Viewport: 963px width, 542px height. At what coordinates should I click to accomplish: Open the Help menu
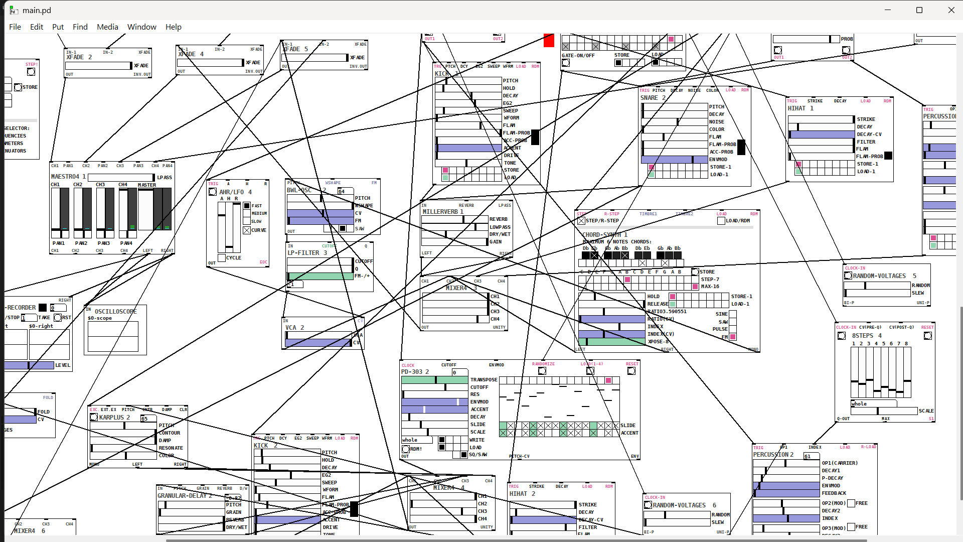(174, 27)
